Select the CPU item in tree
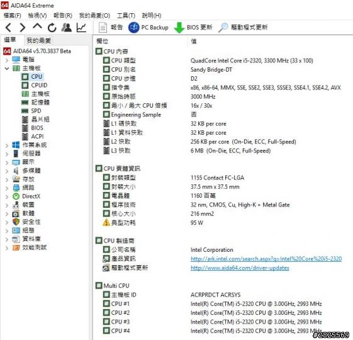The height and width of the screenshot is (340, 353). pos(36,77)
